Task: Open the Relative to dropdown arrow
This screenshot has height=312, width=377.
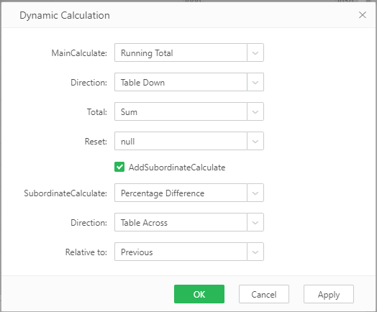Action: click(255, 252)
